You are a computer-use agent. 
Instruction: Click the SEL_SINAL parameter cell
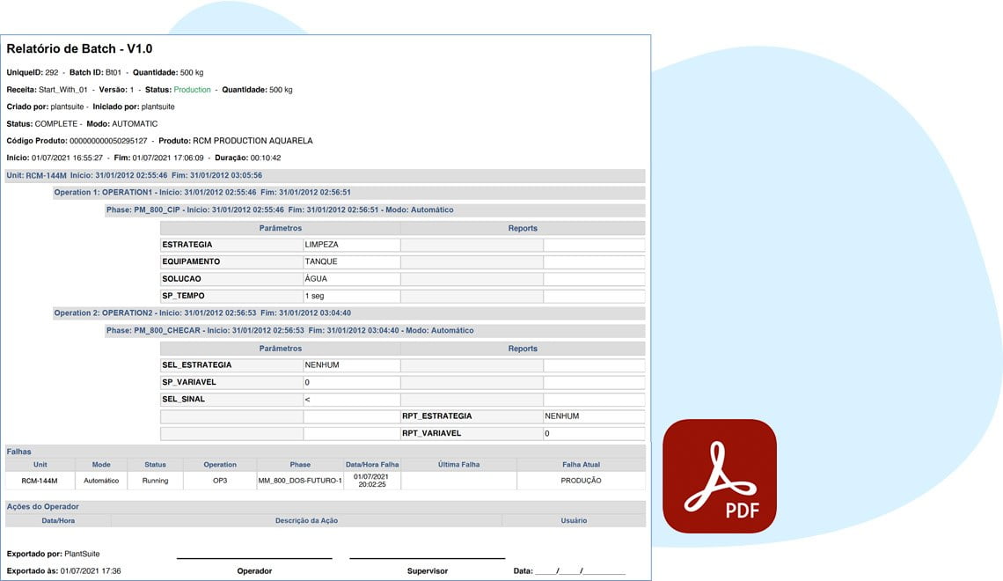coord(231,400)
